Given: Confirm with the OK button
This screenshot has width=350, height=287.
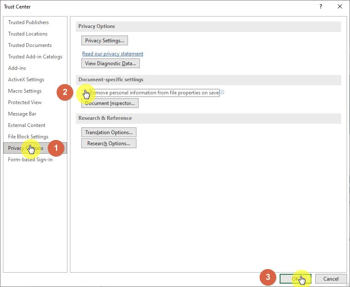Looking at the screenshot, I should click(x=295, y=279).
